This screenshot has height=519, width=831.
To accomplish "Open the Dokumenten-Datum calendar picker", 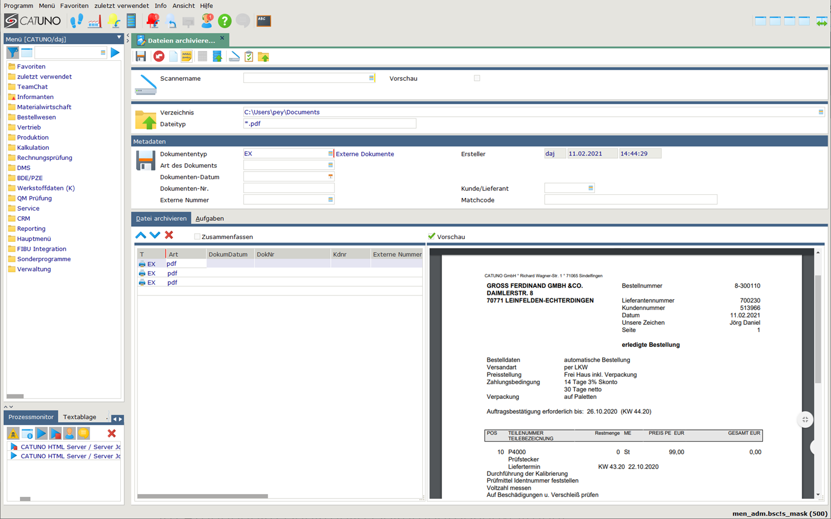I will pyautogui.click(x=330, y=177).
